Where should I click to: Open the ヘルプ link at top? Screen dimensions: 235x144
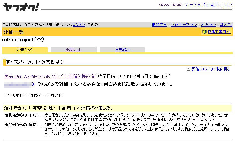tap(227, 5)
